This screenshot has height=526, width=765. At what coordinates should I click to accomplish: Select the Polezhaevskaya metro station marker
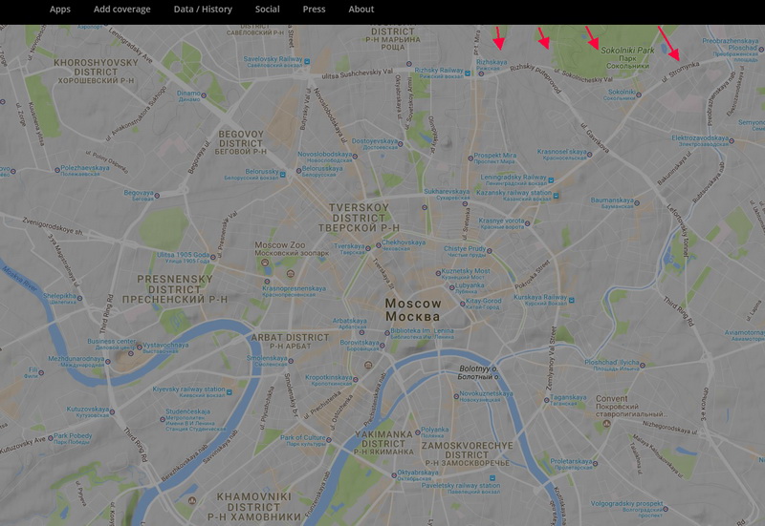[x=56, y=171]
